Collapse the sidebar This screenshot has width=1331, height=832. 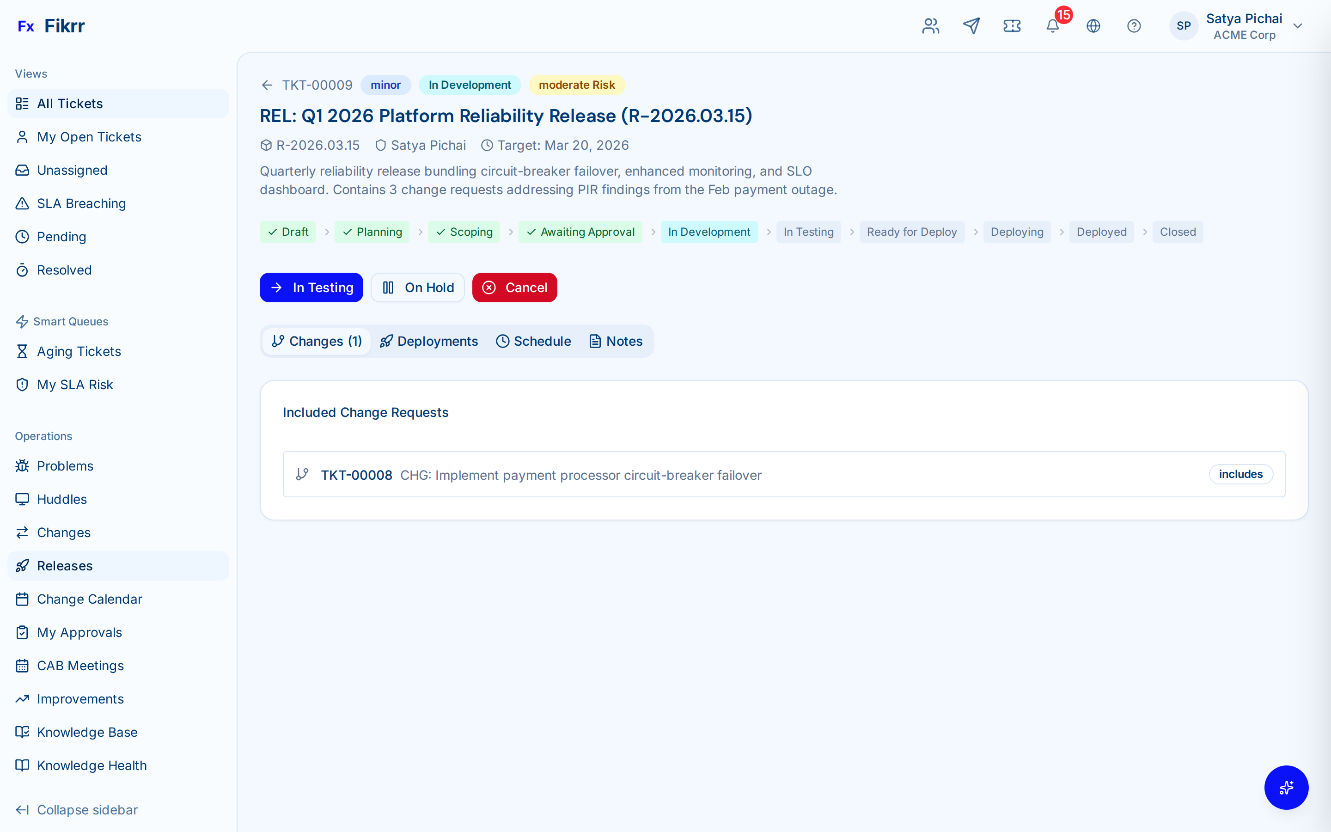pos(87,809)
